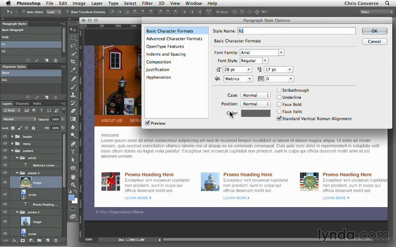Click the Style Name input field
Image resolution: width=396 pixels, height=247 pixels.
pos(296,31)
